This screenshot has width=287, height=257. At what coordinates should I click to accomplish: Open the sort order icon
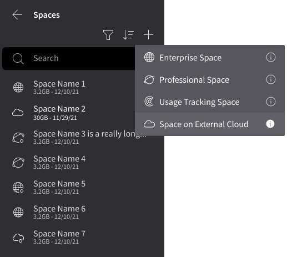[x=128, y=35]
